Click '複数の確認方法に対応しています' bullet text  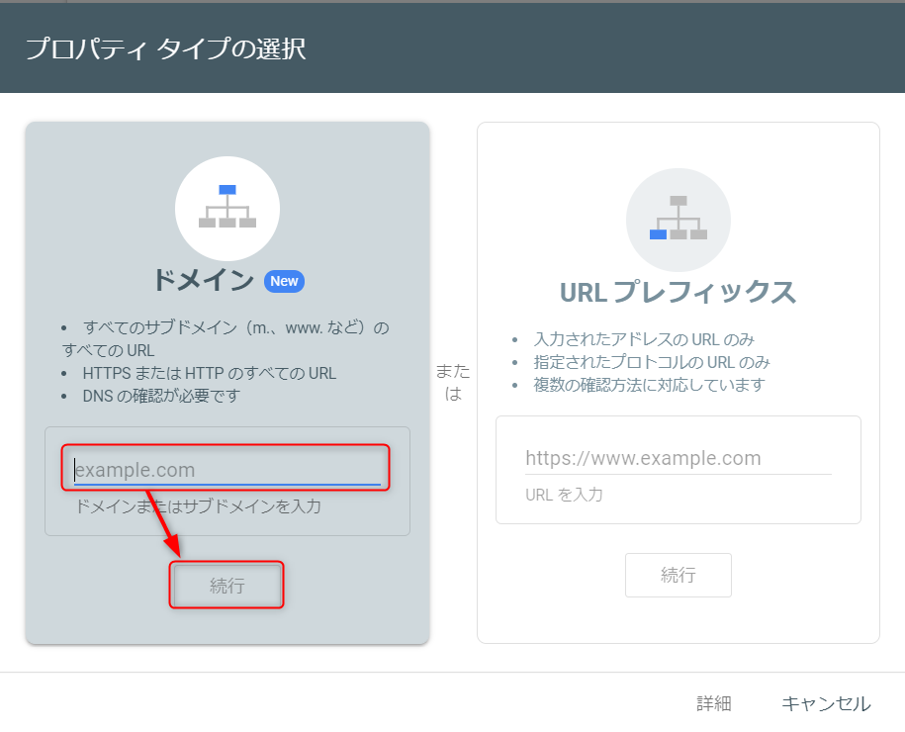click(649, 385)
